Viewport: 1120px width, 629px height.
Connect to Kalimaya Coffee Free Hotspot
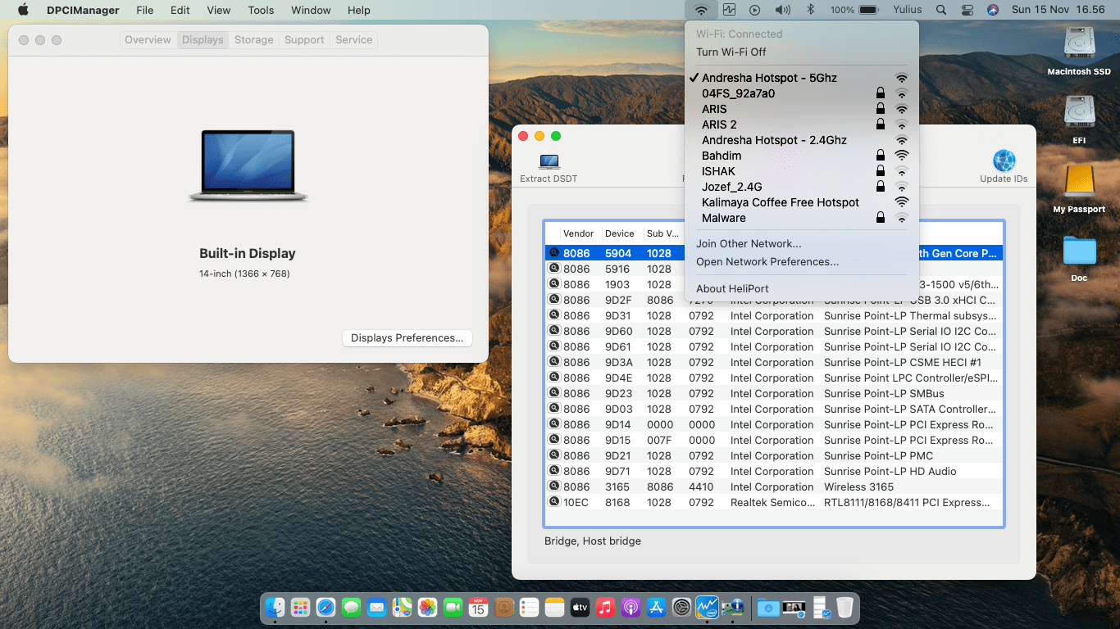(780, 202)
